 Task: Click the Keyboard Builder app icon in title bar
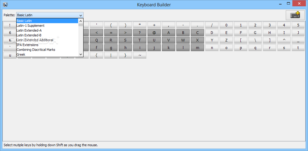tap(5, 4)
